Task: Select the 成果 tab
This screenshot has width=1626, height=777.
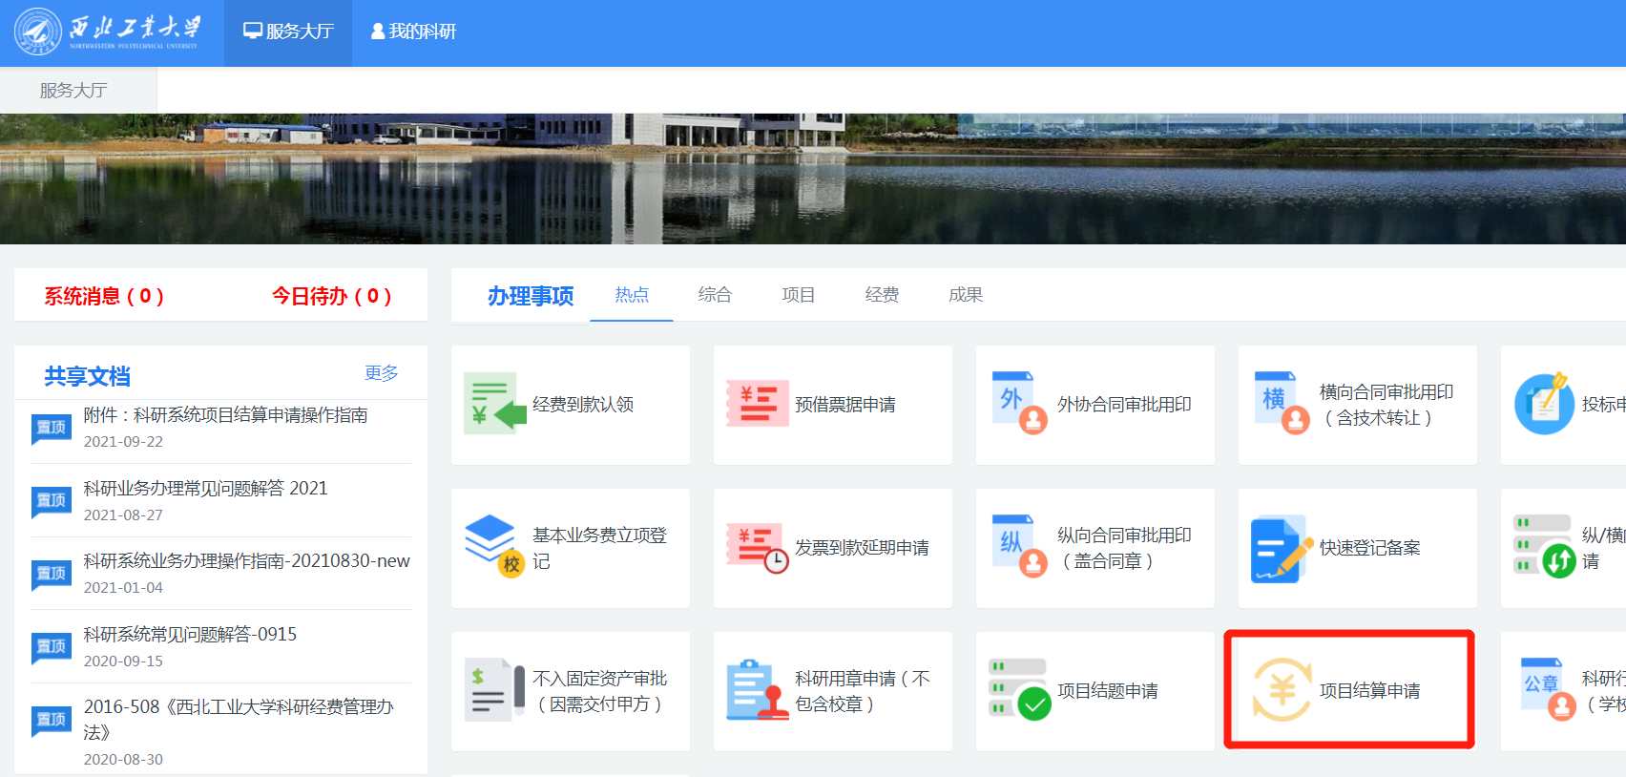Action: click(965, 295)
